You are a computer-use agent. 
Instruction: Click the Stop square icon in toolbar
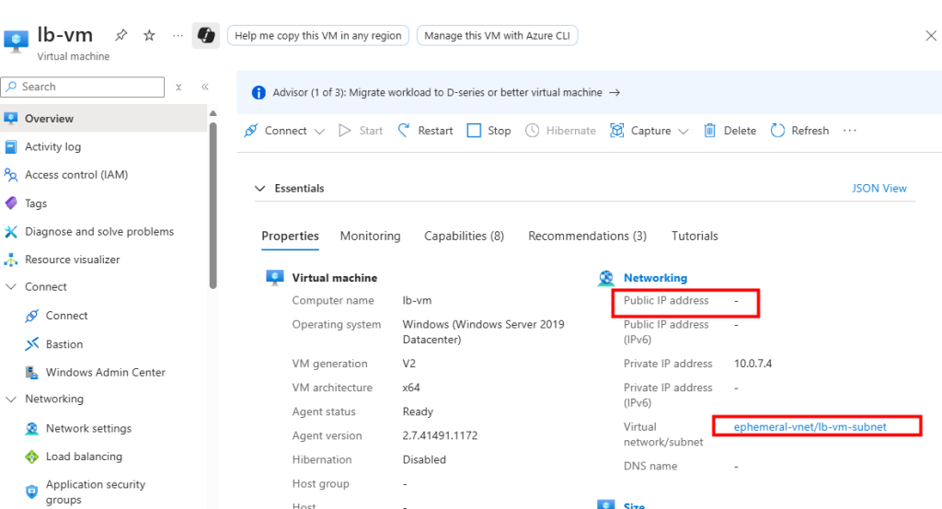click(x=474, y=131)
